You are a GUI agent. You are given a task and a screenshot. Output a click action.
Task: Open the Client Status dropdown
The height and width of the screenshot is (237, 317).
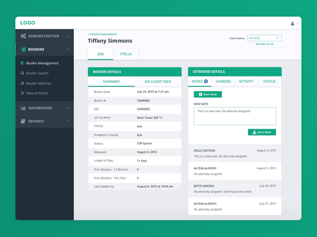click(264, 38)
